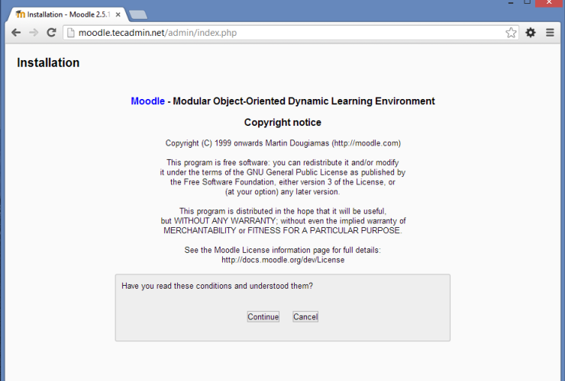
Task: Close the Installation - Moodle tab
Action: (118, 14)
